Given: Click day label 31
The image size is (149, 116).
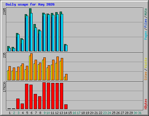Looking at the screenshot, I should tap(140, 113).
